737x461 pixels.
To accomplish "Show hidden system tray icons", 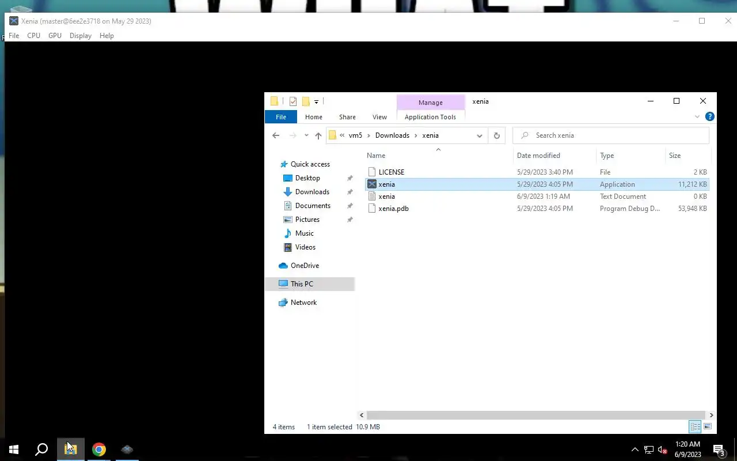I will click(635, 449).
